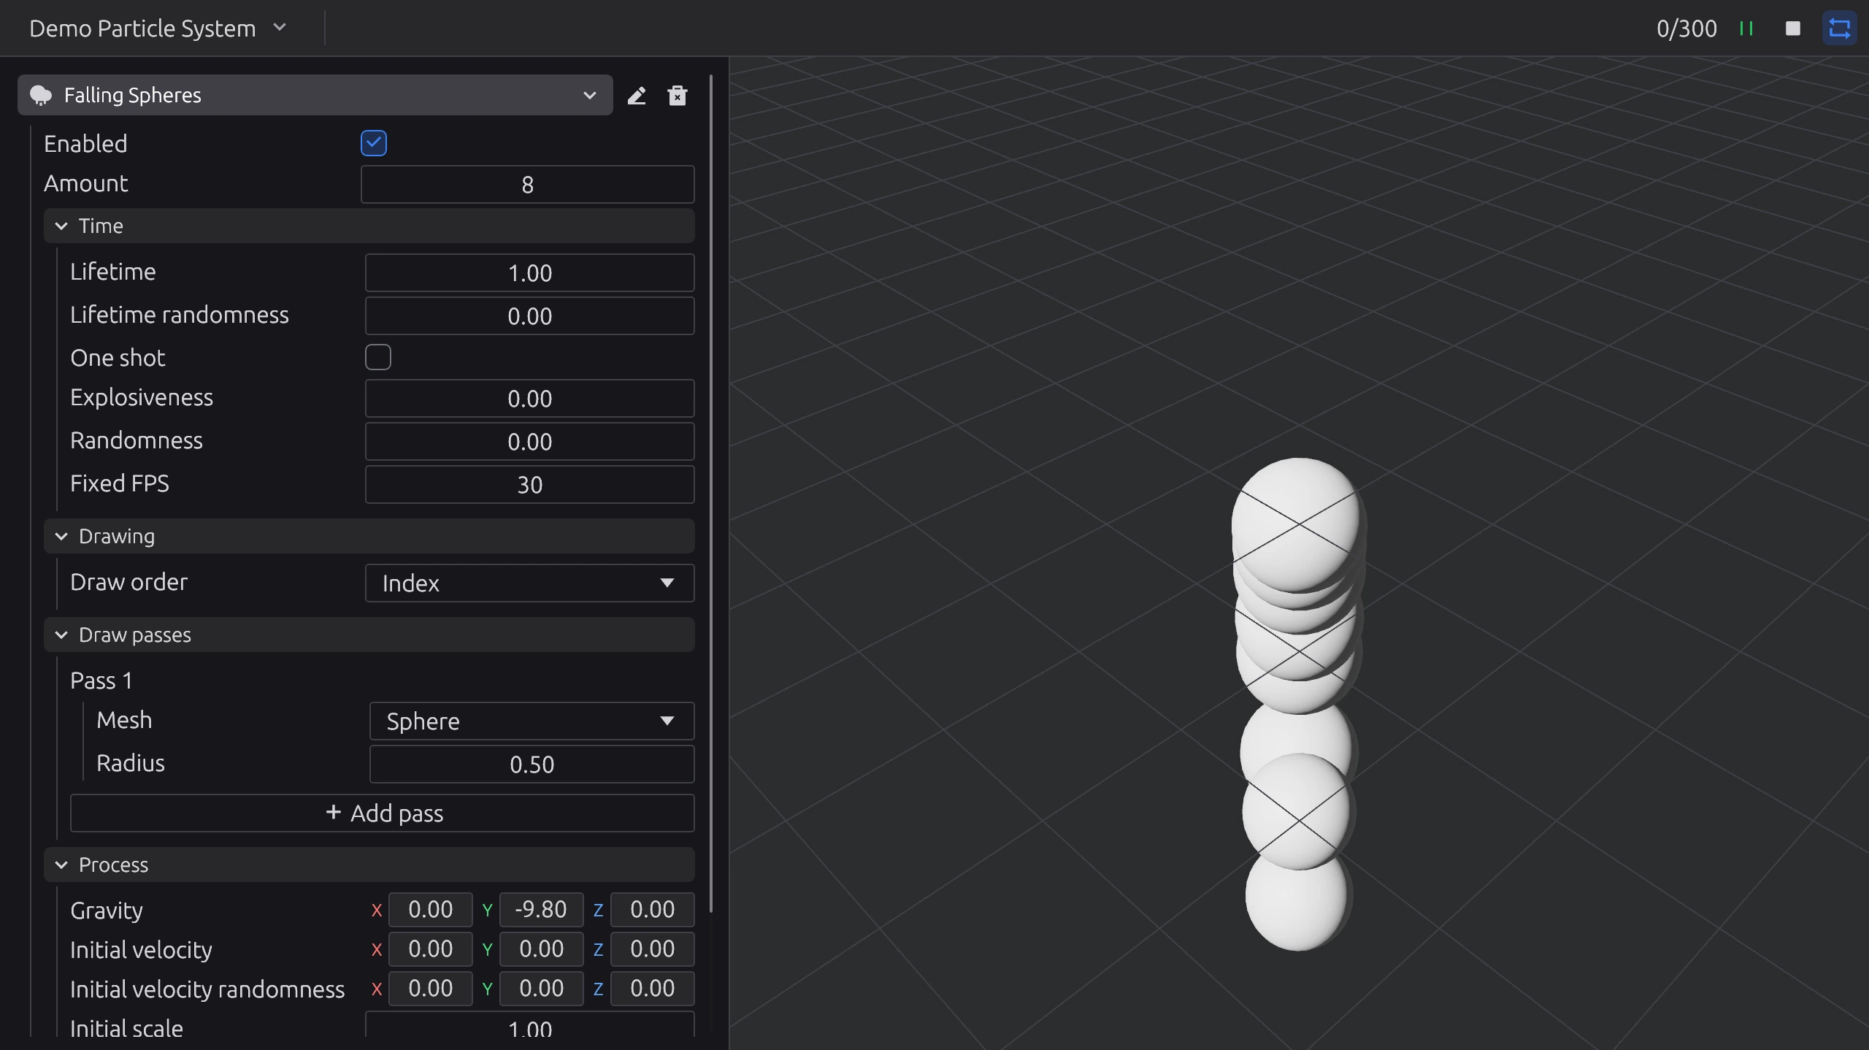Click the particle cloud icon beside Falling Spheres
This screenshot has width=1869, height=1050.
tap(41, 95)
